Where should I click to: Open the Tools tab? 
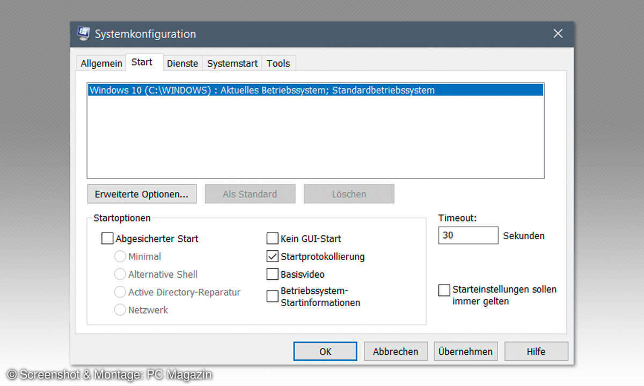[x=278, y=63]
